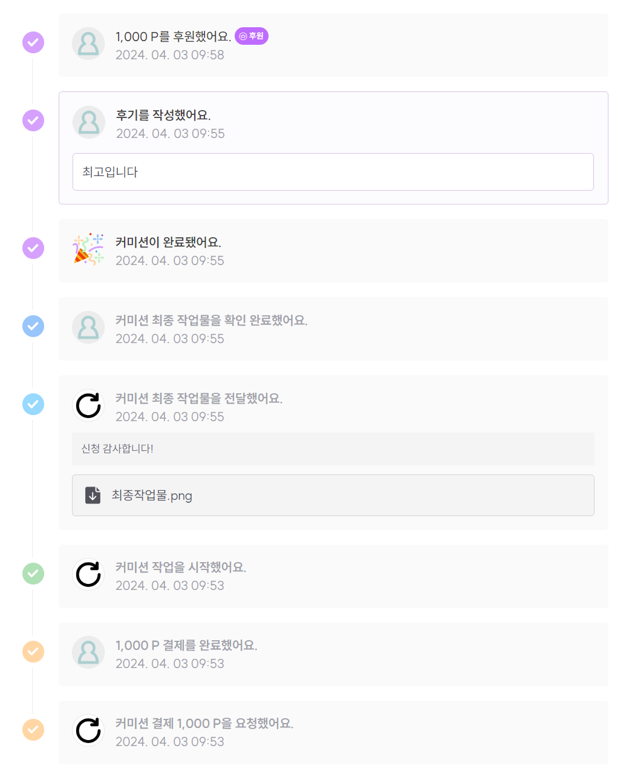Image resolution: width=629 pixels, height=783 pixels.
Task: Click the 신청 감사합니다! message box
Action: click(333, 449)
